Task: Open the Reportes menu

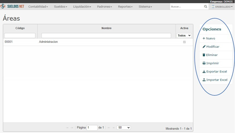Action: click(125, 7)
